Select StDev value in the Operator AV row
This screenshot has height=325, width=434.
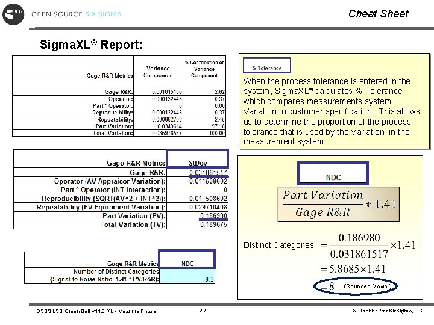[208, 181]
